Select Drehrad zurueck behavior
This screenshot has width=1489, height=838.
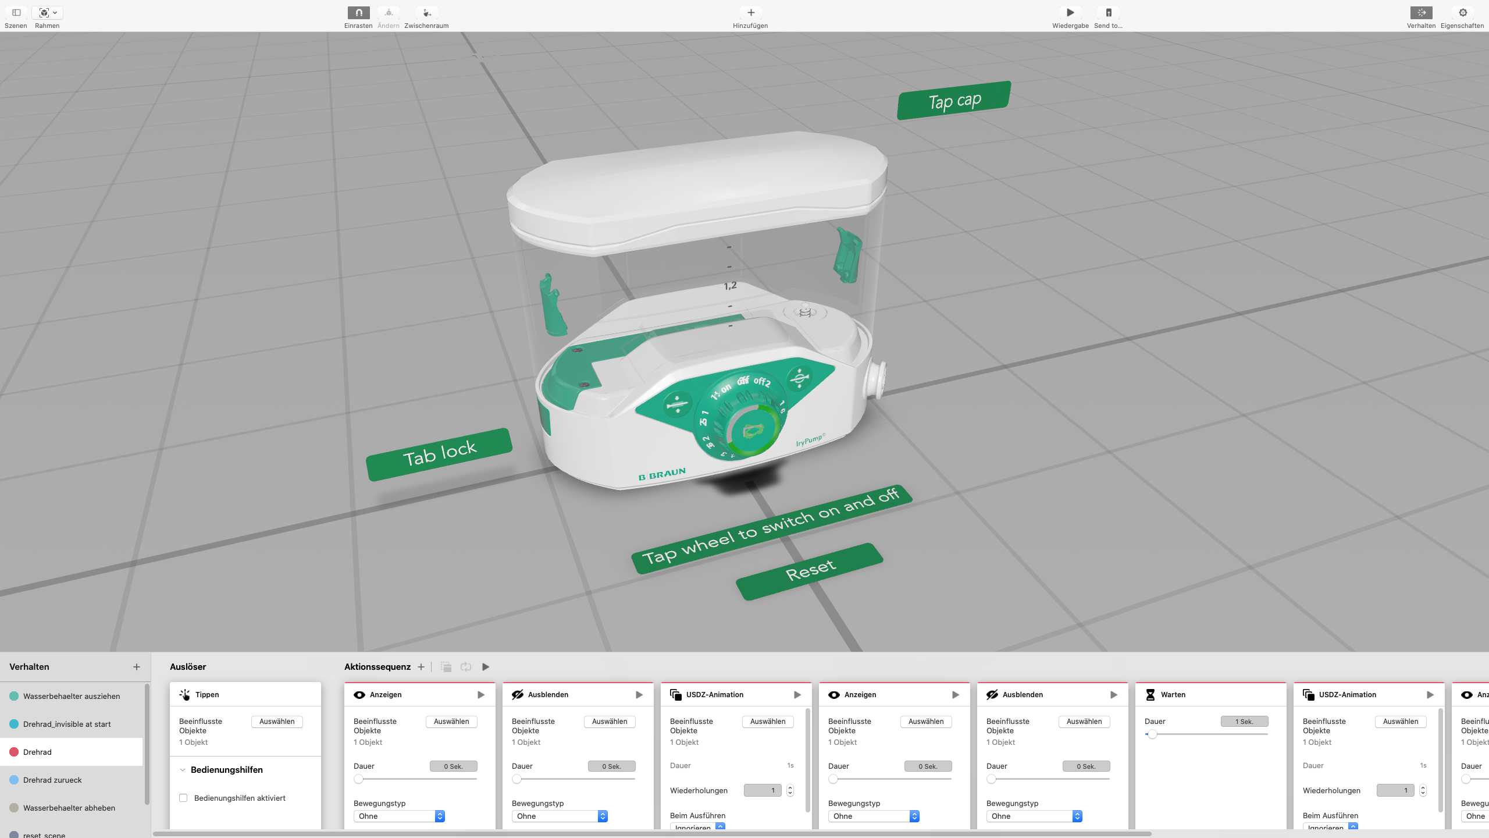pyautogui.click(x=72, y=780)
